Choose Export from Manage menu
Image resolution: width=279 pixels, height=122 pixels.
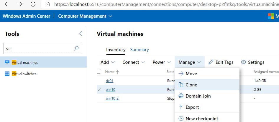click(x=207, y=107)
